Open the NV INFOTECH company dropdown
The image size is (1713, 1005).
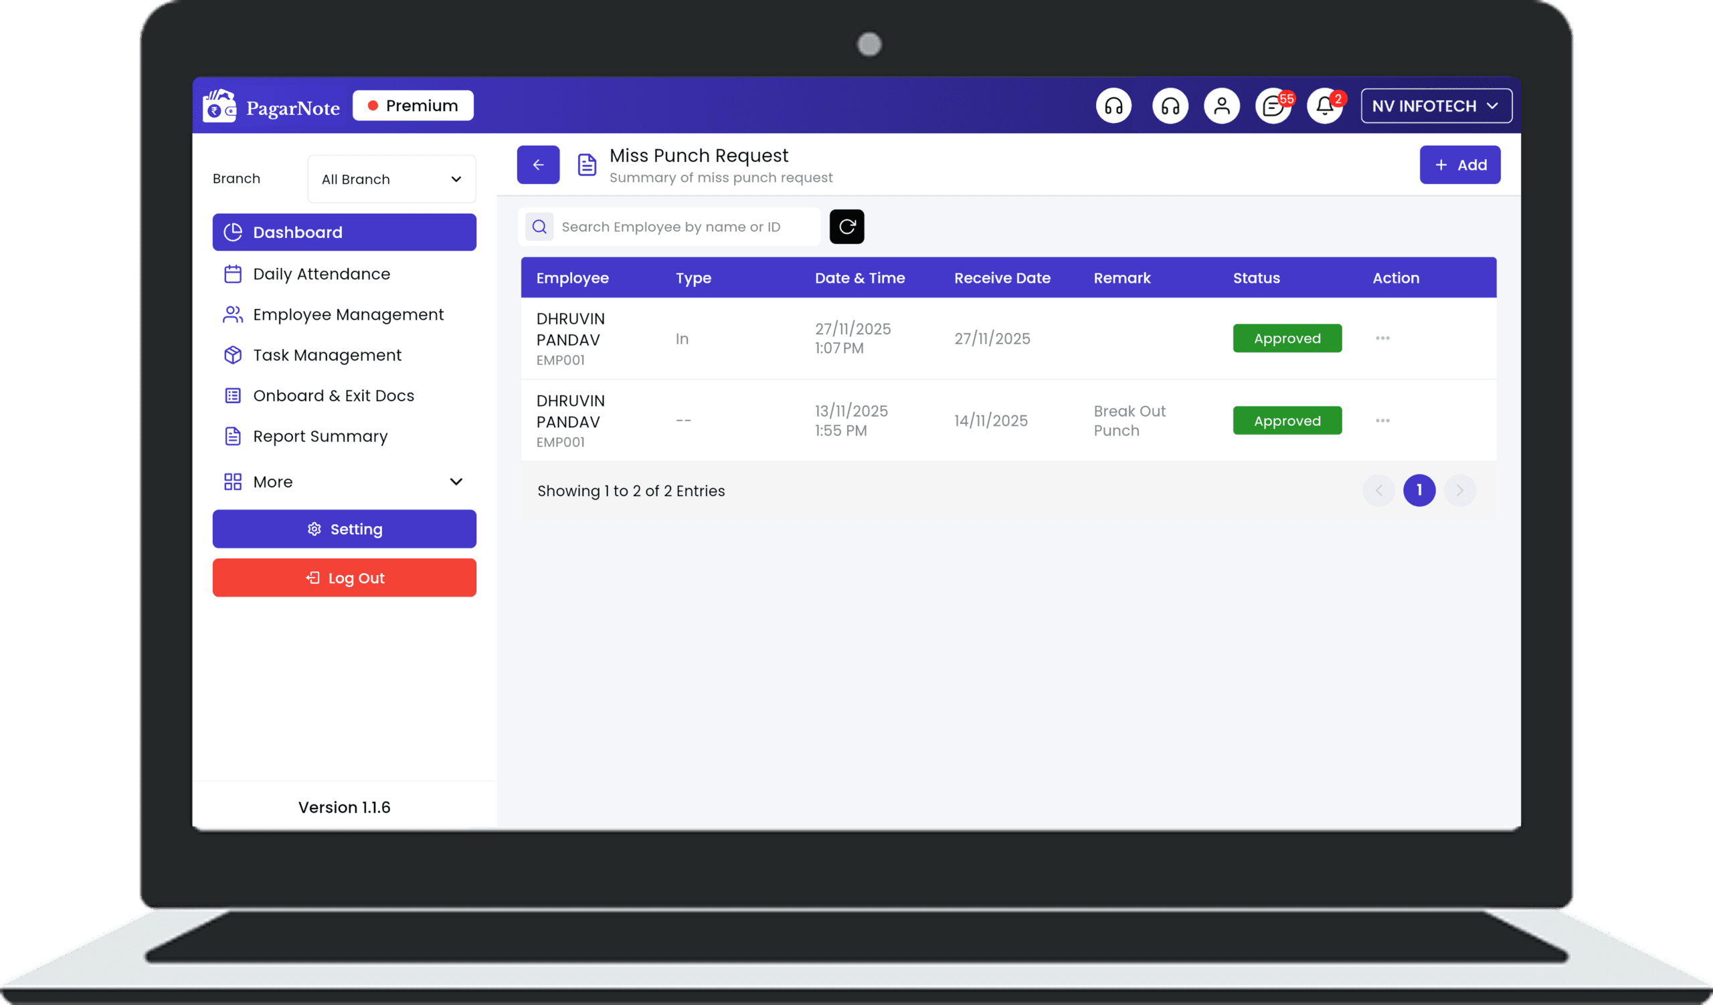pos(1436,106)
